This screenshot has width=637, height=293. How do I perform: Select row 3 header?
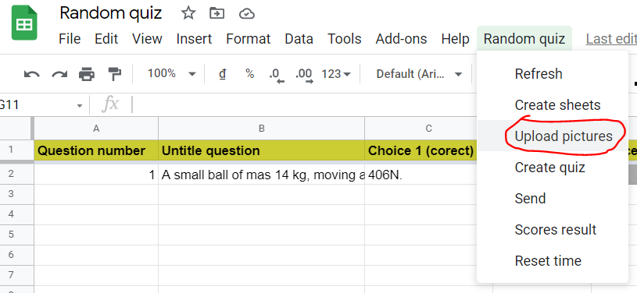[x=16, y=195]
